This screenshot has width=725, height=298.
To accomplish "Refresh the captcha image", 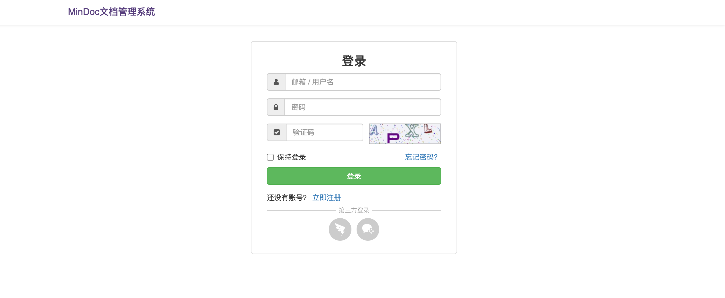I will pos(404,134).
